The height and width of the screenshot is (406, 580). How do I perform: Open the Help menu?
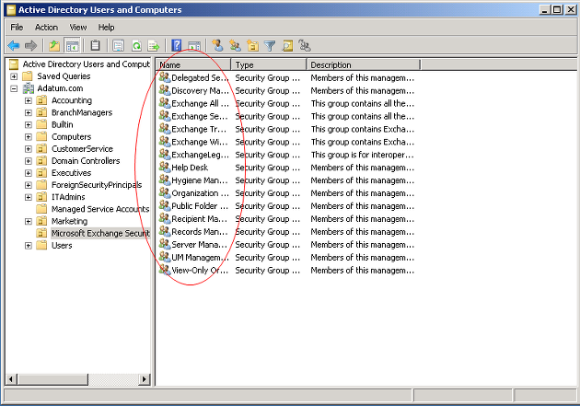click(x=106, y=28)
